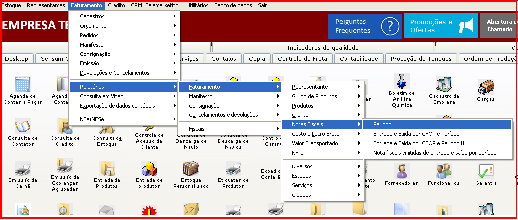Expand the Diversos report submenu

pos(323,166)
